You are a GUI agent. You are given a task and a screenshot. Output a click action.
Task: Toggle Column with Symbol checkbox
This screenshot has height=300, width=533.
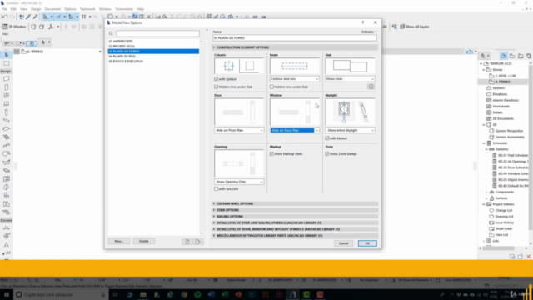[x=217, y=79]
